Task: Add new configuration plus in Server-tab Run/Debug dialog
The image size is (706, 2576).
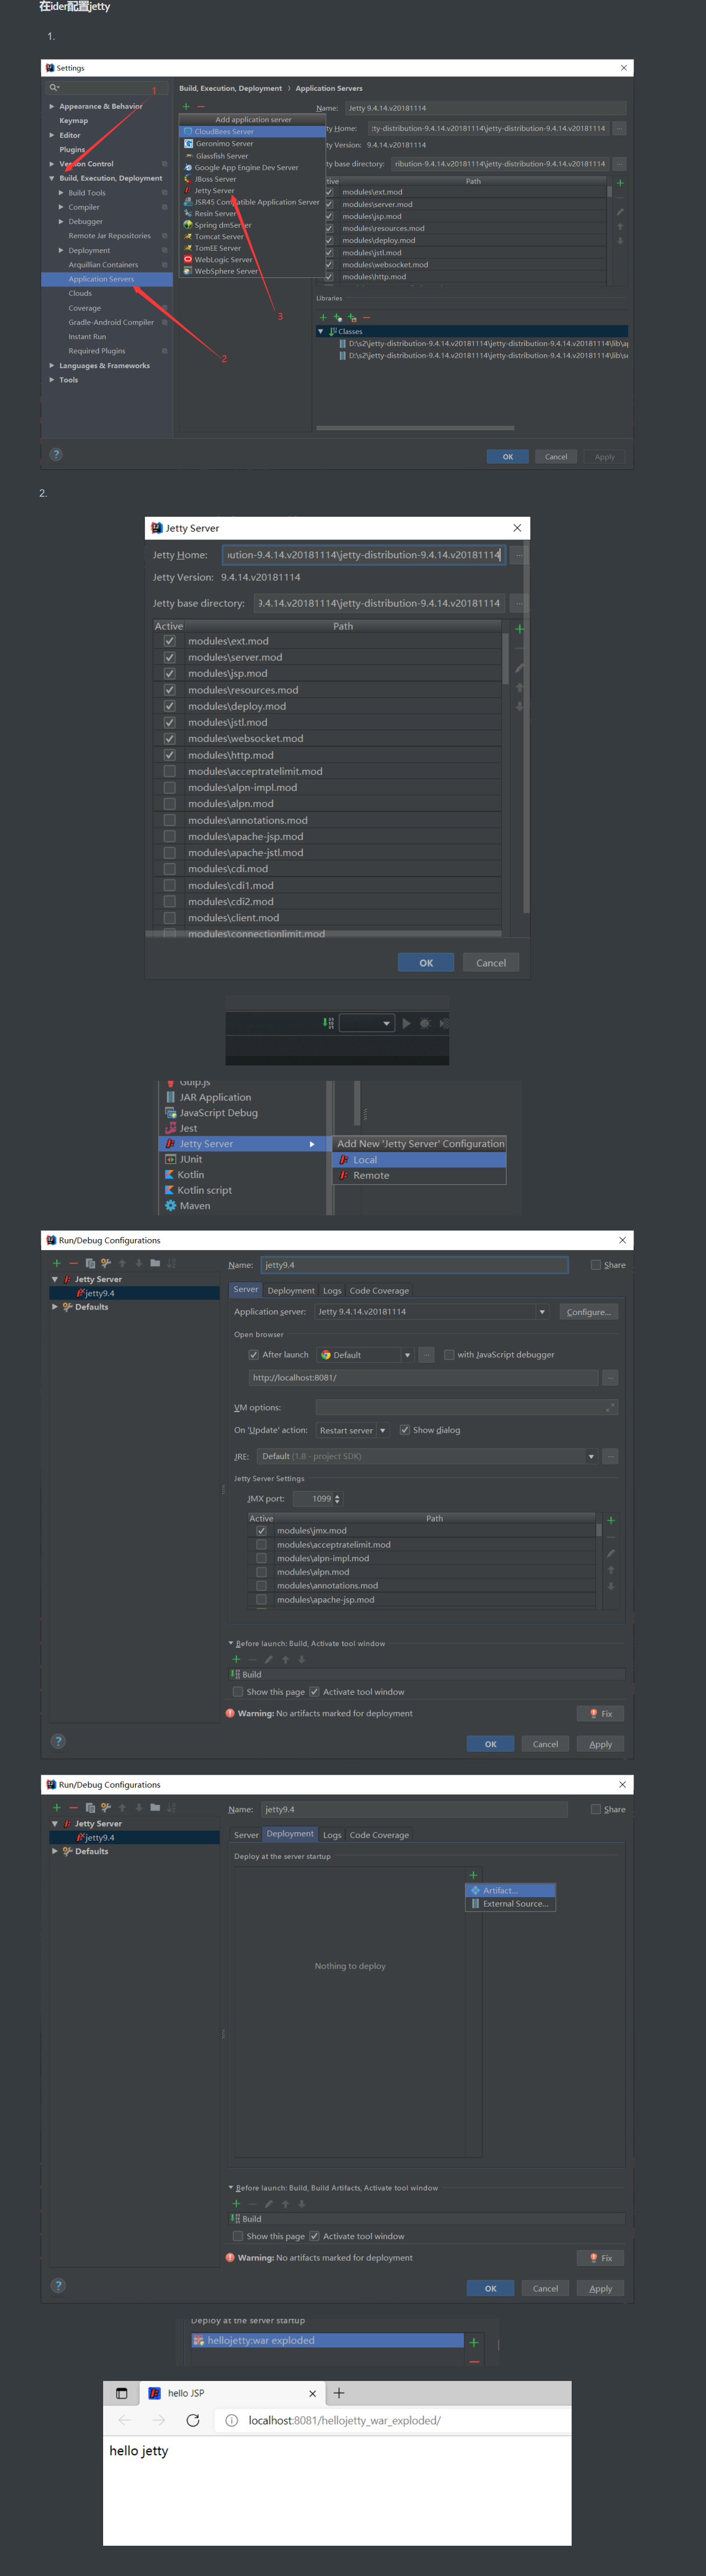Action: [x=57, y=1263]
